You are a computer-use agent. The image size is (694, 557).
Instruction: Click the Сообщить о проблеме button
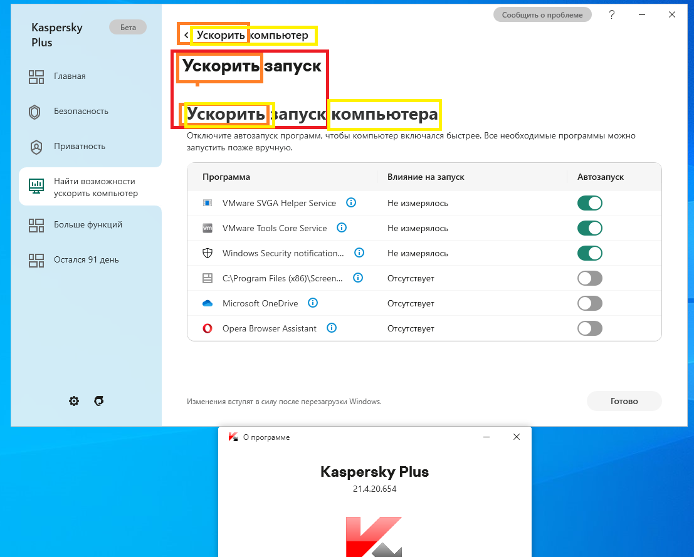[x=542, y=14]
